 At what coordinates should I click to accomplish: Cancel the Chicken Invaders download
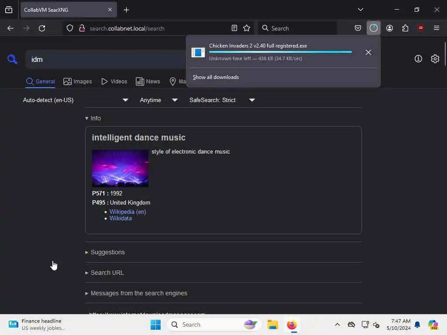(x=368, y=52)
